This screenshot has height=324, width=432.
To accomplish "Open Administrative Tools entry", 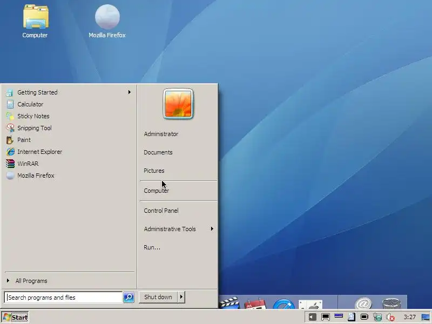I will tap(170, 229).
